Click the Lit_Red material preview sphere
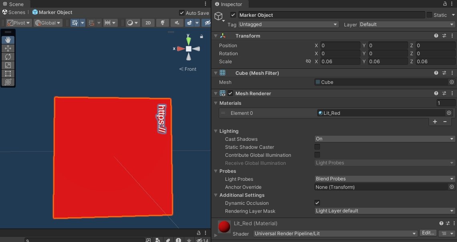This screenshot has height=242, width=457. [x=224, y=226]
